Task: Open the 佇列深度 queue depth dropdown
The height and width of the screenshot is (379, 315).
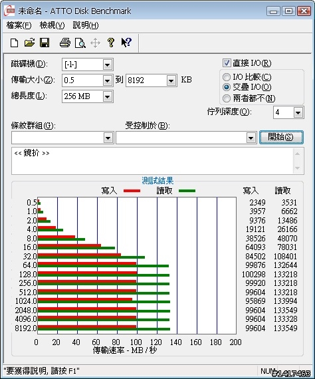Action: (298, 112)
